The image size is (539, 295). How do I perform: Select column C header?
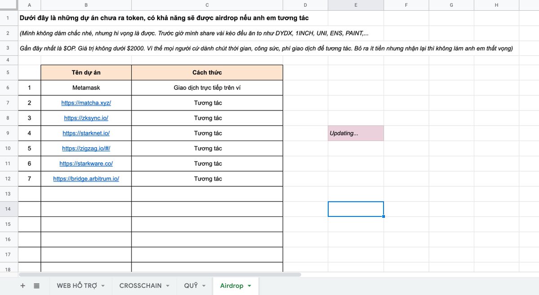(x=207, y=5)
